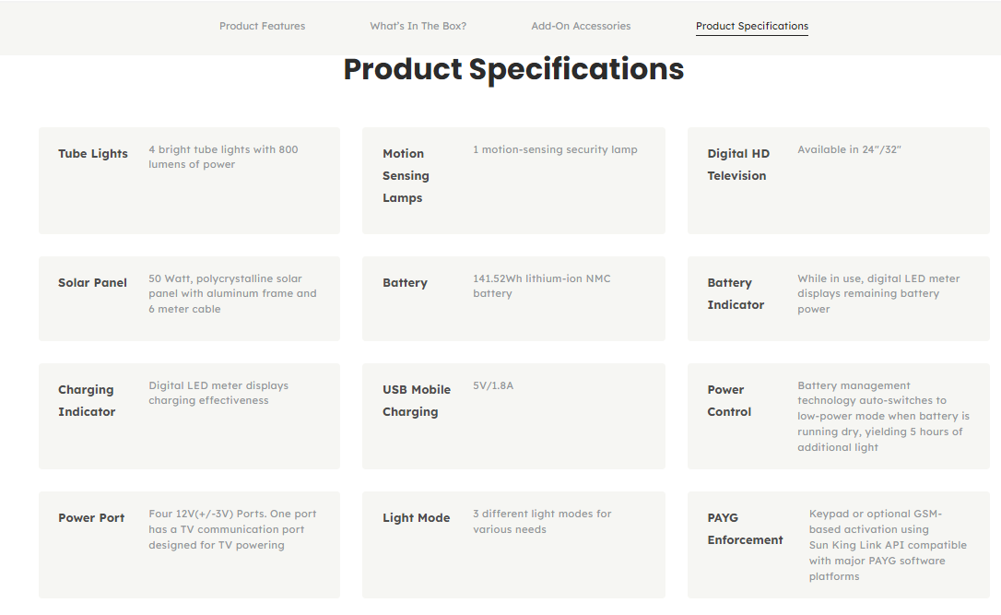The image size is (1001, 615).
Task: Select the PAYG Enforcement card
Action: pyautogui.click(x=838, y=544)
